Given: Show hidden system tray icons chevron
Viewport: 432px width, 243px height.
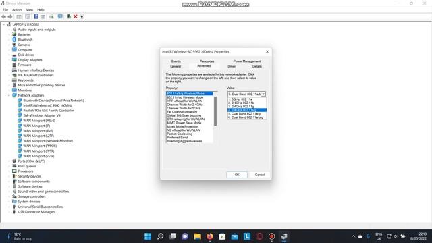Looking at the screenshot, I should [x=353, y=236].
